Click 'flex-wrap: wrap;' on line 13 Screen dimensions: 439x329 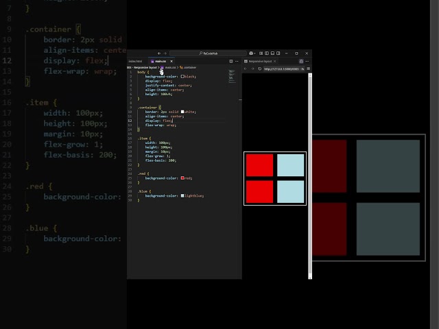[161, 125]
